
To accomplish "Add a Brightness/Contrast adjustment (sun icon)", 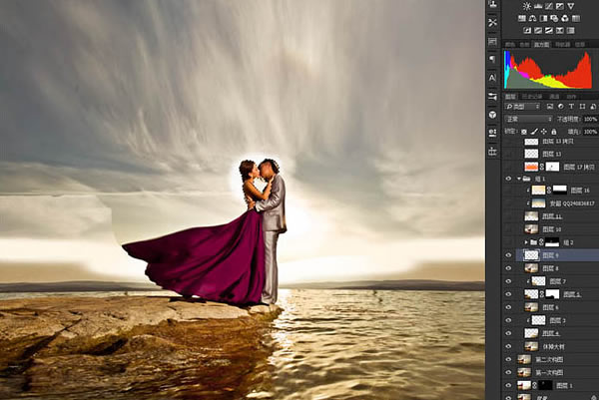I will pyautogui.click(x=527, y=6).
